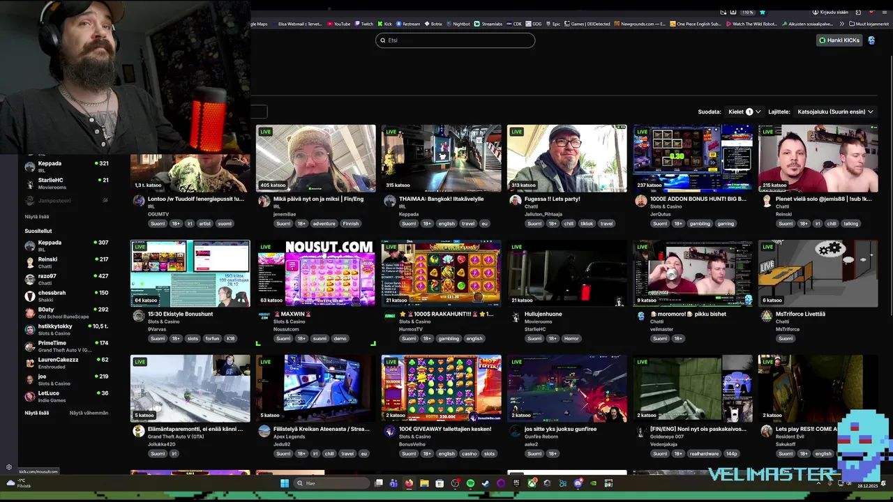Show more bookmarks via the overflow chevron
The width and height of the screenshot is (893, 502).
[842, 24]
